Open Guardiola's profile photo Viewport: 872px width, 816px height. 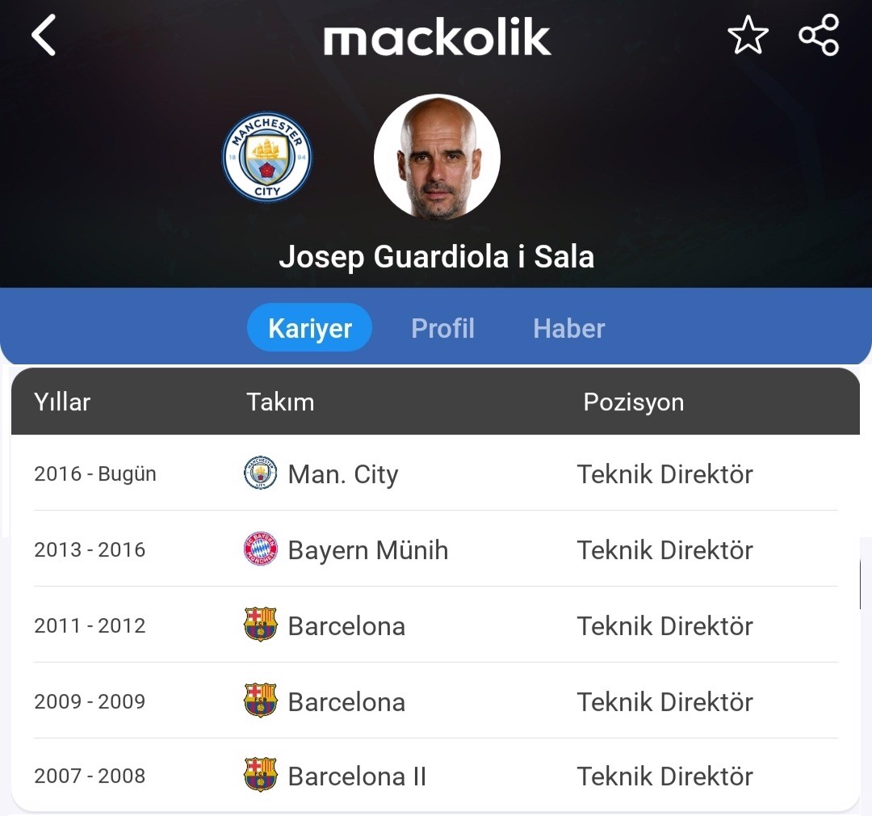(437, 157)
